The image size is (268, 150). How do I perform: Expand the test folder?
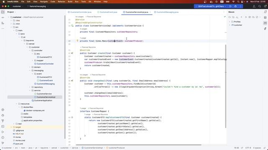[x=14, y=124]
